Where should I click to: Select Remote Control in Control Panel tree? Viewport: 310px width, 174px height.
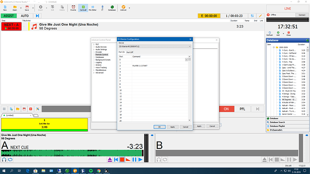click(x=102, y=55)
